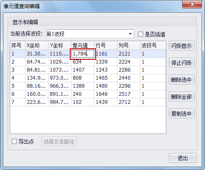This screenshot has height=170, width=205.
Task: Select pixel value cell 634 in row 2
Action: 83,62
